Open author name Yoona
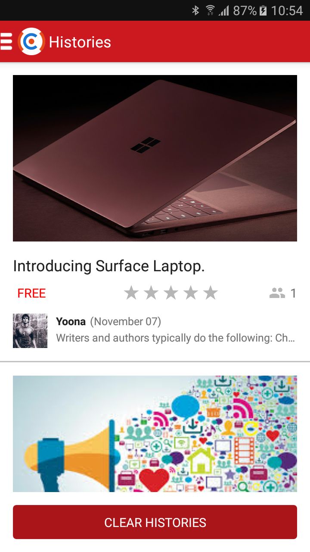 71,321
